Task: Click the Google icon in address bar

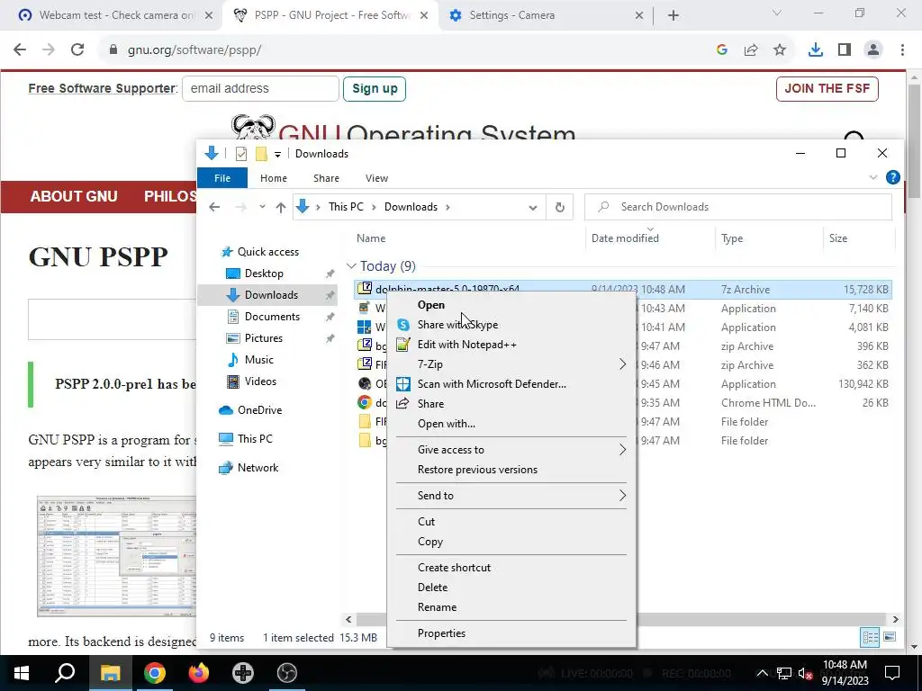Action: point(722,50)
